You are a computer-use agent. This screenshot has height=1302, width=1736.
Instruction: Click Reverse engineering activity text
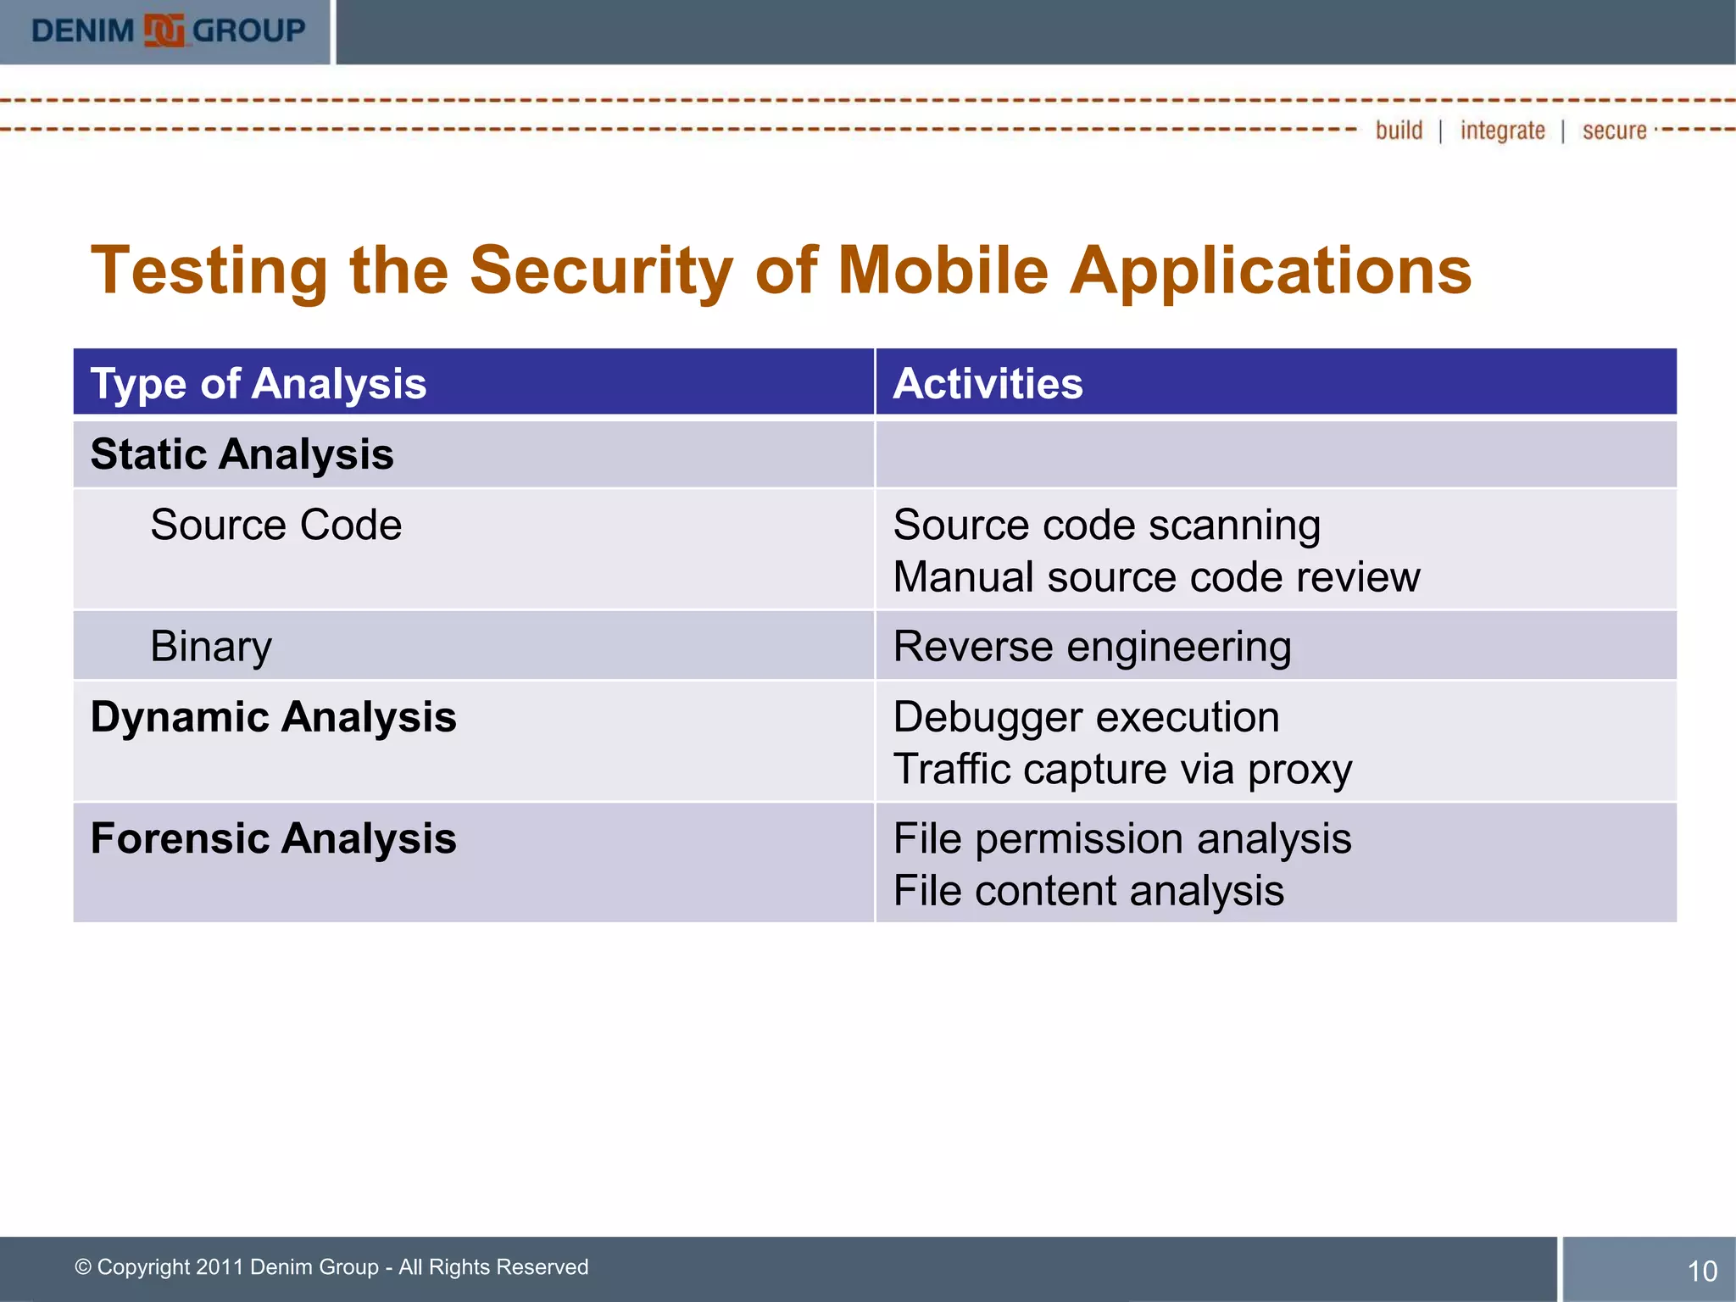click(1092, 647)
